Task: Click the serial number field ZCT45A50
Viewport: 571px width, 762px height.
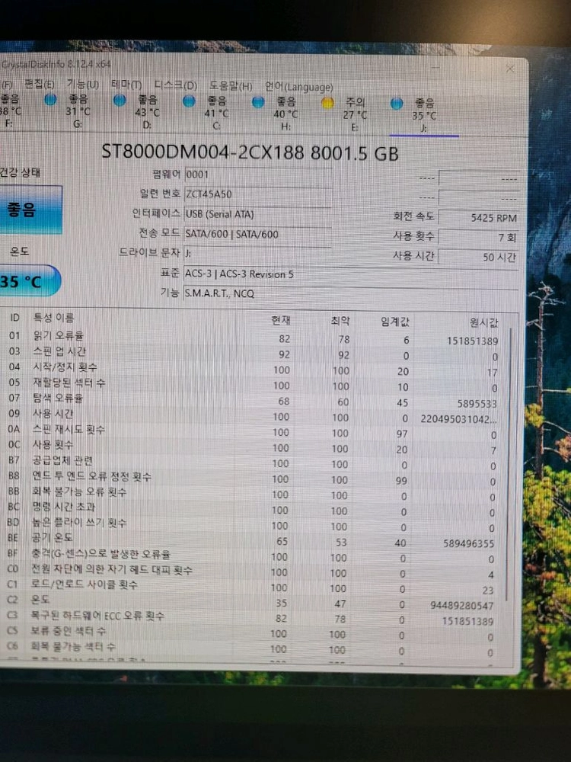Action: coord(258,194)
